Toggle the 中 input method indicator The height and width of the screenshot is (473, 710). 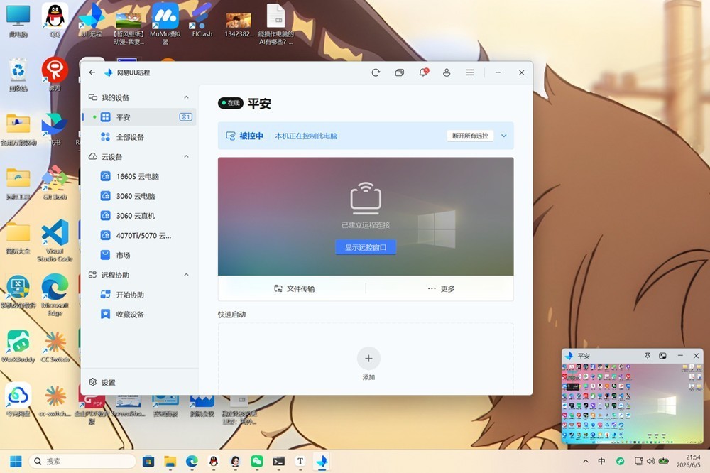[601, 461]
